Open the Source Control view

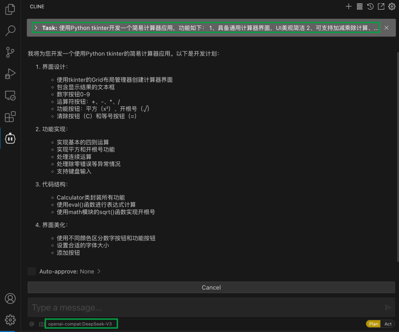[x=10, y=52]
